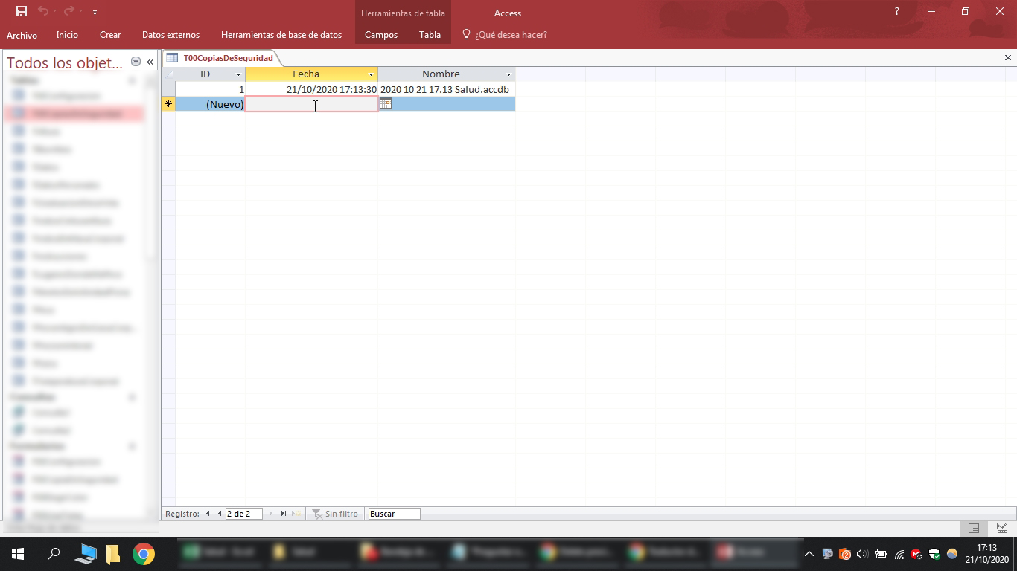Select the Fecha column header
This screenshot has width=1017, height=571.
tap(306, 74)
